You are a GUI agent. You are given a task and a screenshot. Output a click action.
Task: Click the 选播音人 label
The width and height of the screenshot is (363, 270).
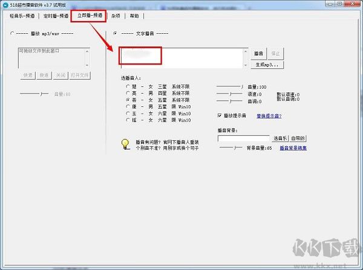(131, 78)
